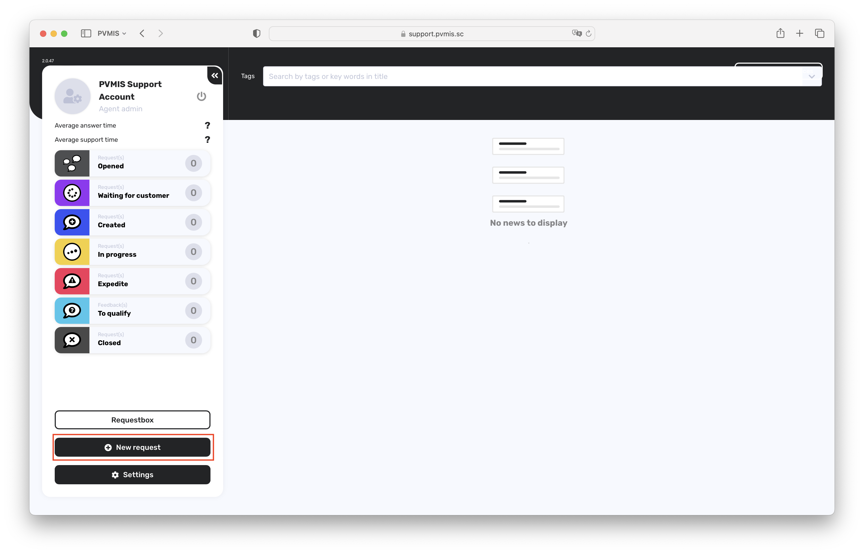Screen dimensions: 864x554
Task: Click the power logout icon
Action: click(202, 96)
